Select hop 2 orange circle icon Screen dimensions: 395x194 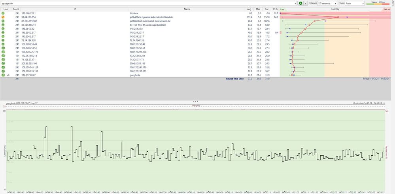click(3, 17)
